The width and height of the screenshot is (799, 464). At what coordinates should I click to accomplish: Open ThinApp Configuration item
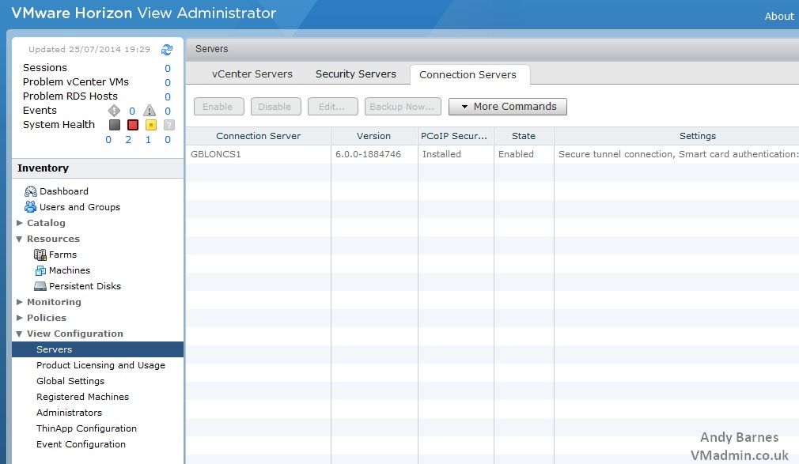[x=86, y=428]
